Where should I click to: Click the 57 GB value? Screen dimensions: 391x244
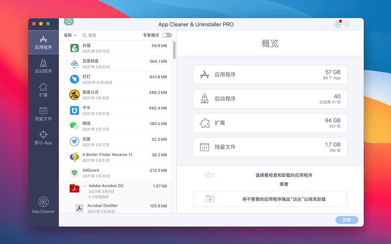point(333,72)
